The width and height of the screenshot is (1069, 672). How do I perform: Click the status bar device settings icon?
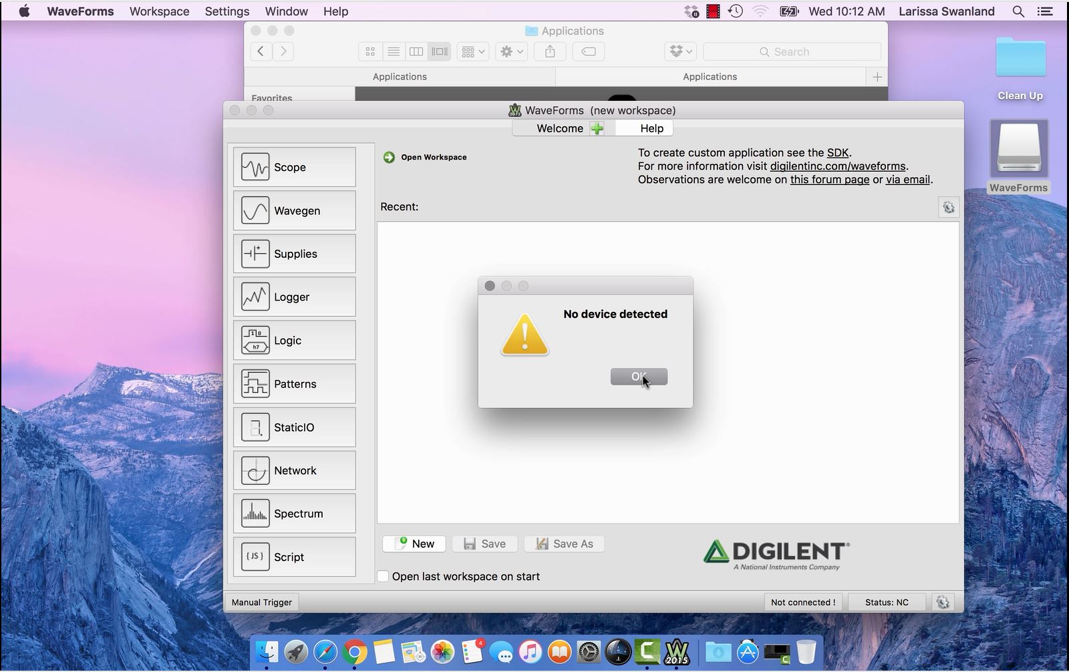click(943, 602)
